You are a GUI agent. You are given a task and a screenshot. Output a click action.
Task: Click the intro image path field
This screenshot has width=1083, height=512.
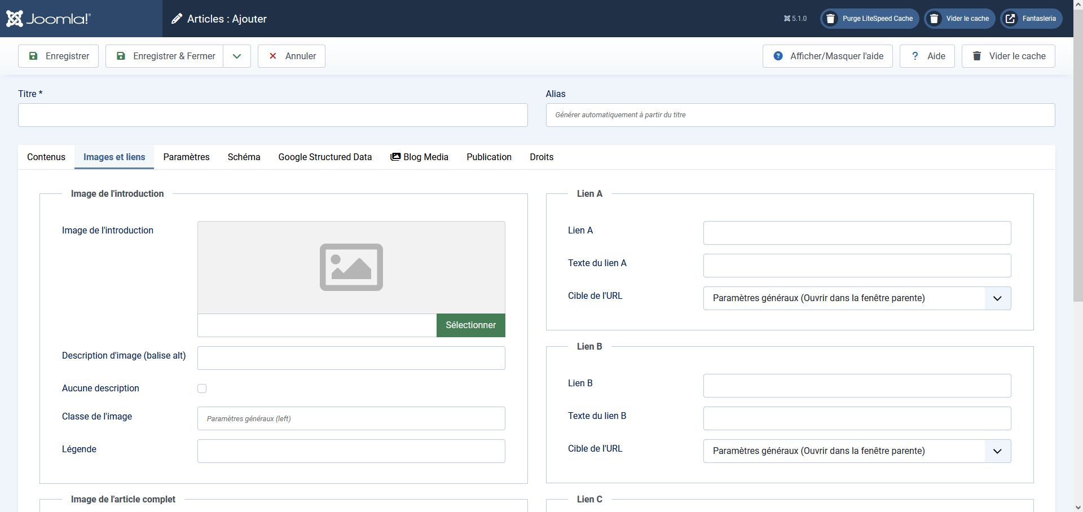(x=317, y=325)
